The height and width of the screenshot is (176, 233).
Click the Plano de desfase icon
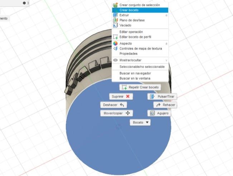click(115, 20)
